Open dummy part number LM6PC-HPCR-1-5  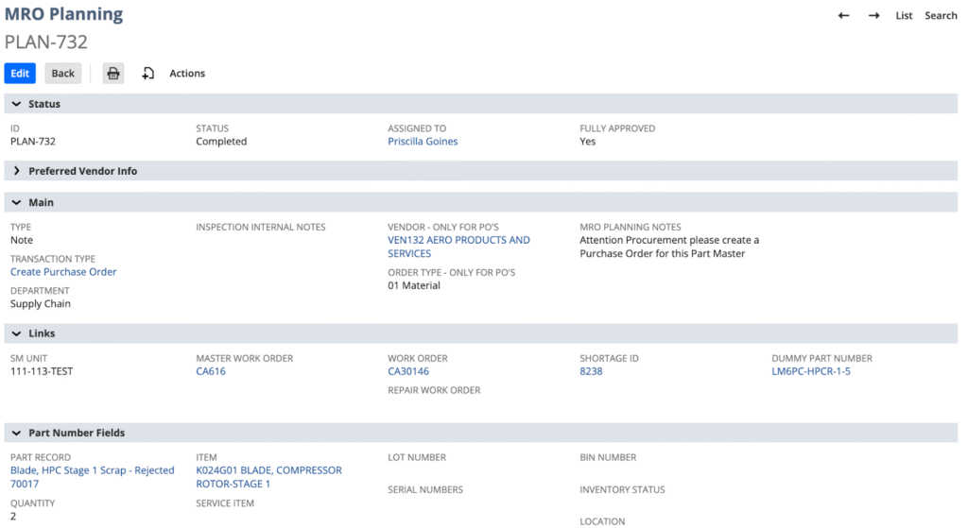coord(811,371)
